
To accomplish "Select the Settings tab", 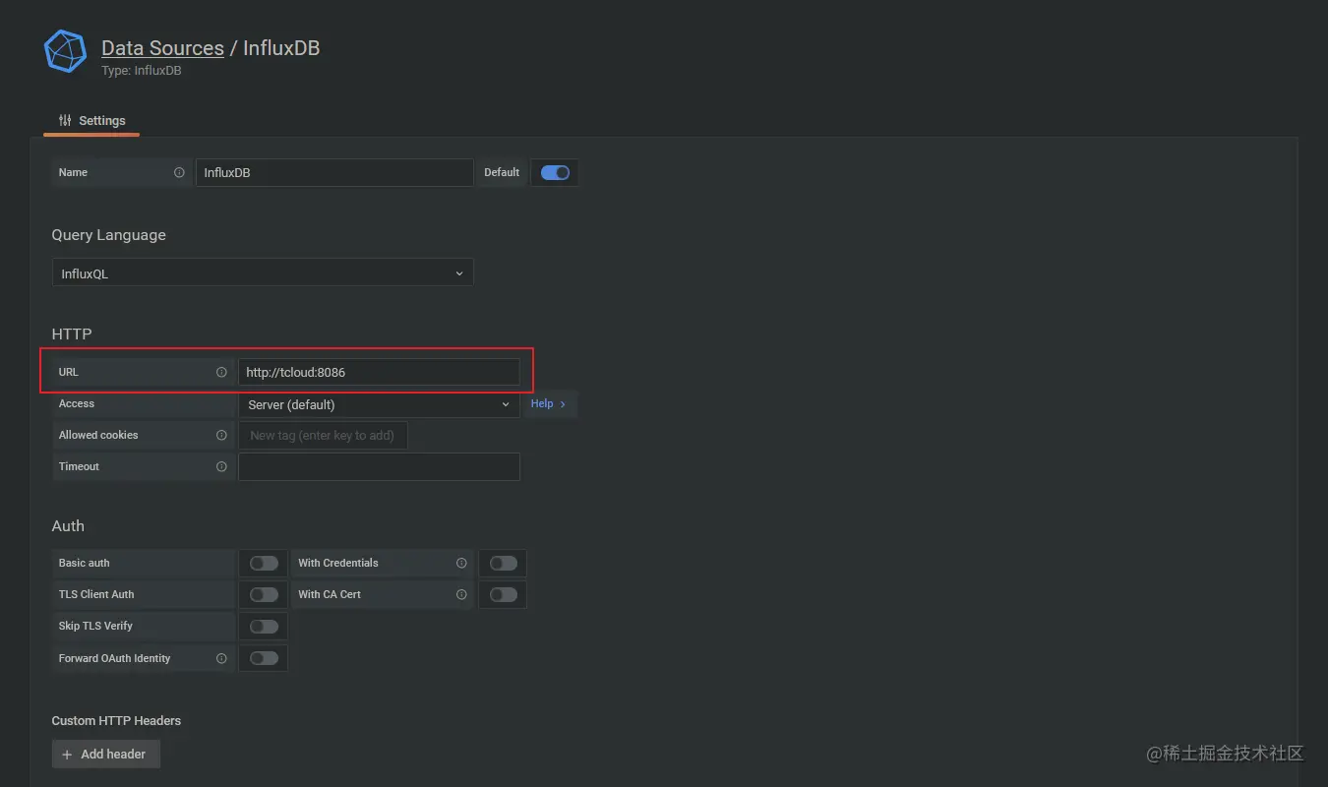I will (x=91, y=120).
